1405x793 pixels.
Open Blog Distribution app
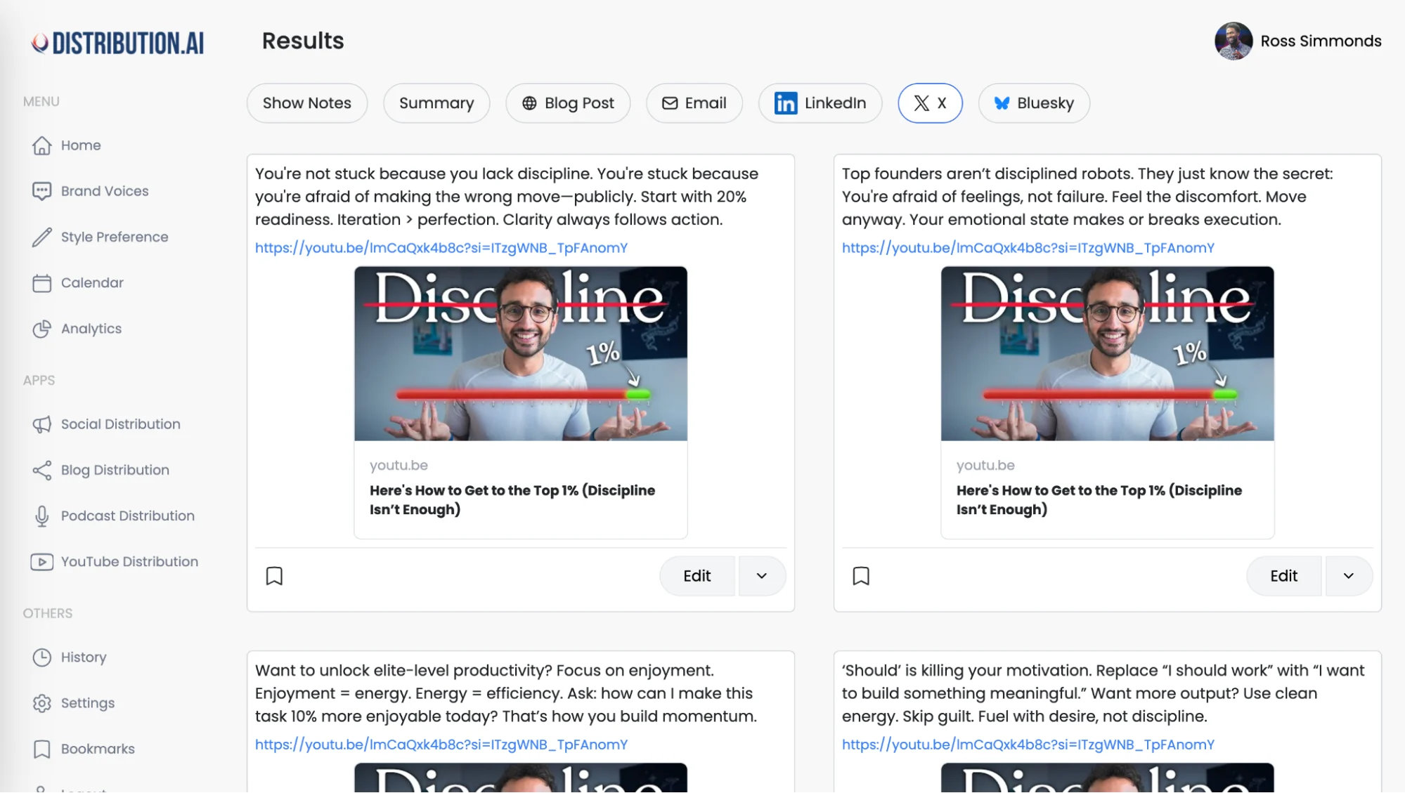point(115,470)
